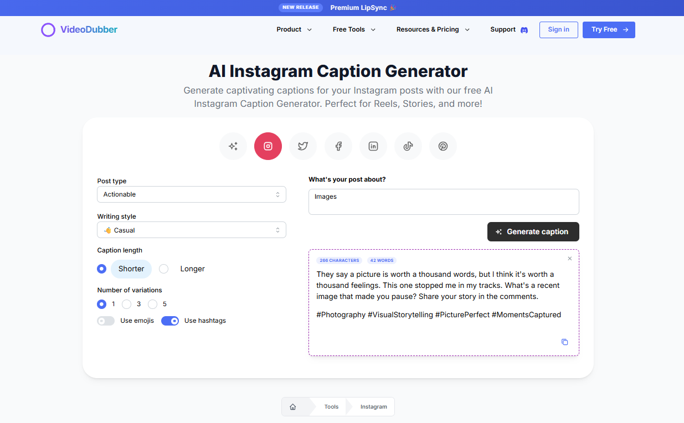Open the Instagram breadcrumb item

point(374,406)
